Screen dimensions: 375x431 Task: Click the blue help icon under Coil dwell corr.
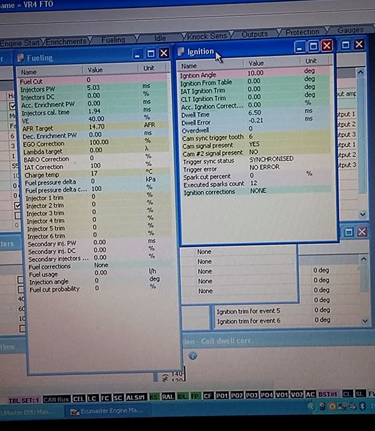(193, 356)
